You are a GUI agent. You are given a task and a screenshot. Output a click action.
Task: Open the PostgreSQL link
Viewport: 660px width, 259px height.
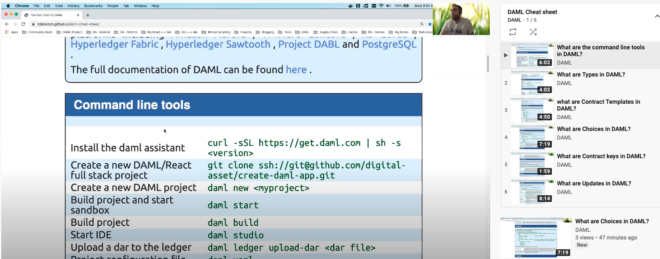pyautogui.click(x=389, y=44)
